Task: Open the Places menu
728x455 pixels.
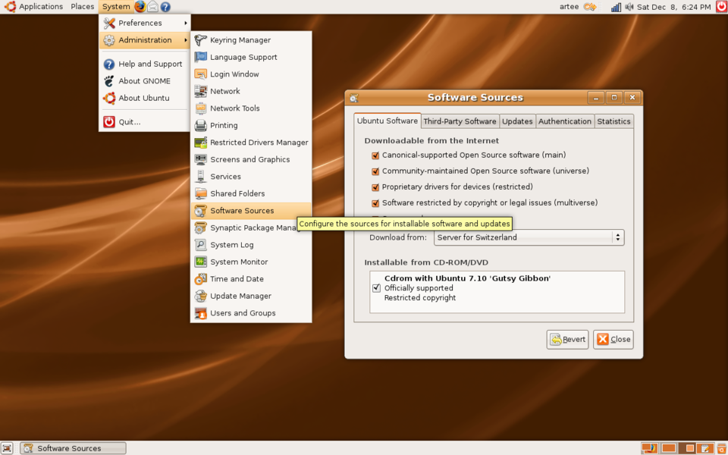Action: (82, 7)
